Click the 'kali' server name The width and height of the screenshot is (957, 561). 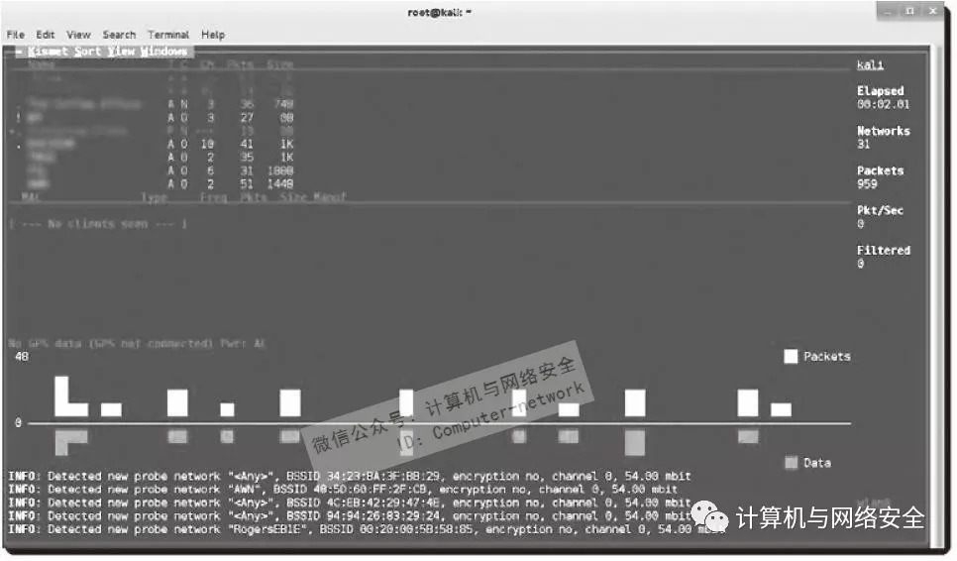(x=870, y=64)
